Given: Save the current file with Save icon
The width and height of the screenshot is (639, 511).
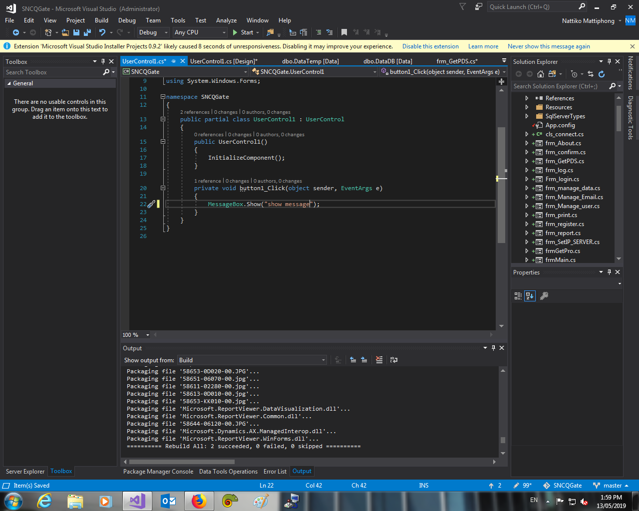Looking at the screenshot, I should pyautogui.click(x=76, y=32).
